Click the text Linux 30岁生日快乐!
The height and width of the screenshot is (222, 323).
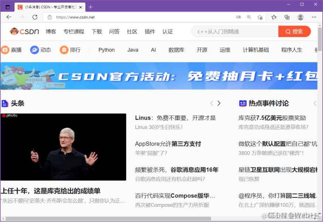click(x=159, y=127)
